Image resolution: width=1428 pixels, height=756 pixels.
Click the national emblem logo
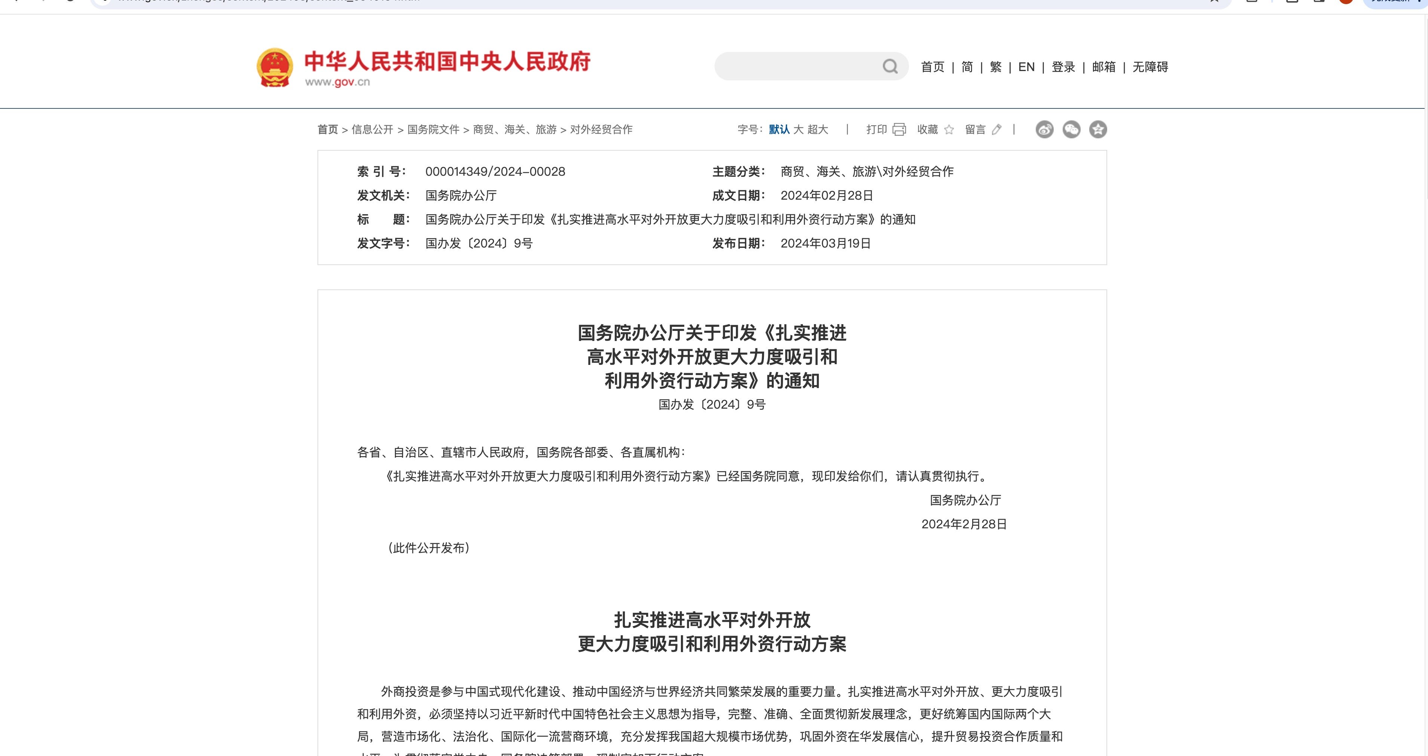click(x=274, y=68)
